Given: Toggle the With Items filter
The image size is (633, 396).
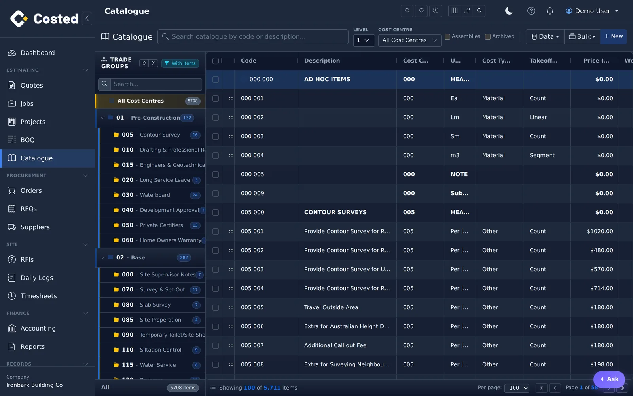Looking at the screenshot, I should [180, 63].
